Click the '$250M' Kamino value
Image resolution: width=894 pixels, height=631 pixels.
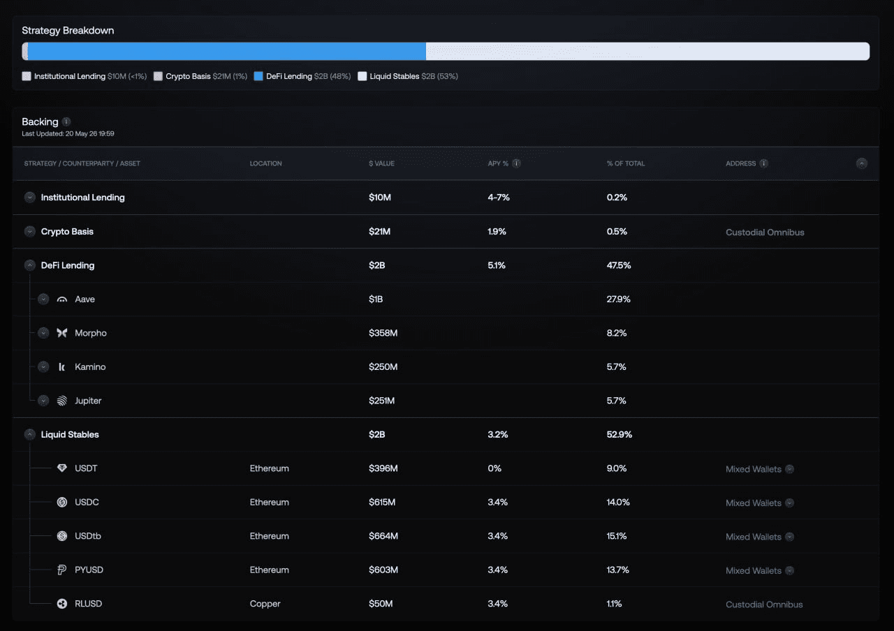[x=383, y=367]
